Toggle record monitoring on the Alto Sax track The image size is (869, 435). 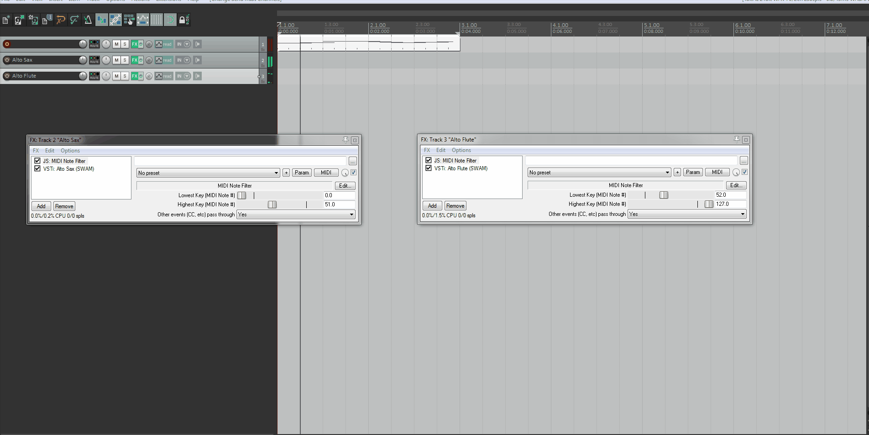click(198, 60)
